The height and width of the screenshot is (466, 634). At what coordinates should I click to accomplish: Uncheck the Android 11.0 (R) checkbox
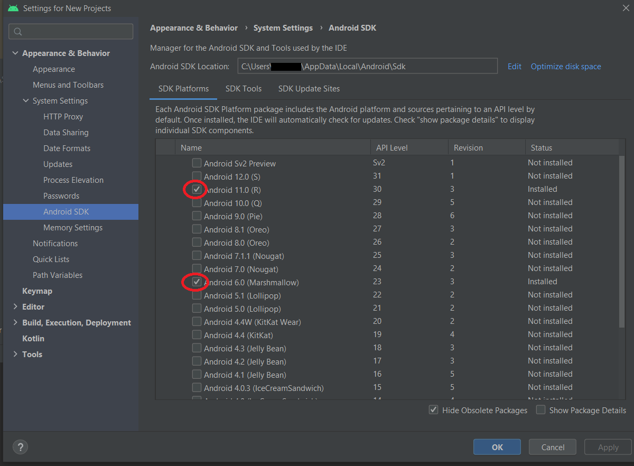click(197, 189)
